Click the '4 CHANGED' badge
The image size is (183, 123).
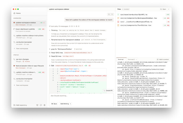tap(126, 9)
